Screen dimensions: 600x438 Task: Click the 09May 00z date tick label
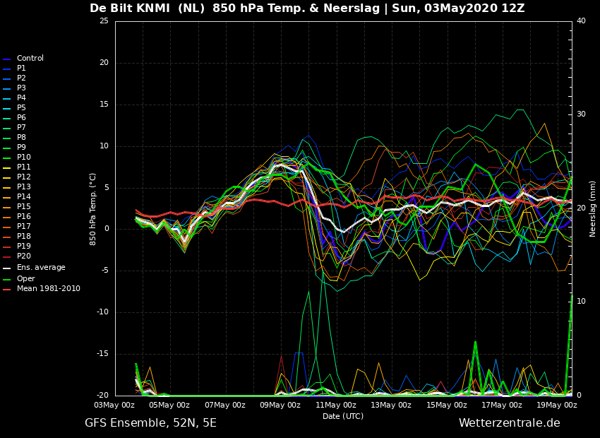click(x=280, y=405)
